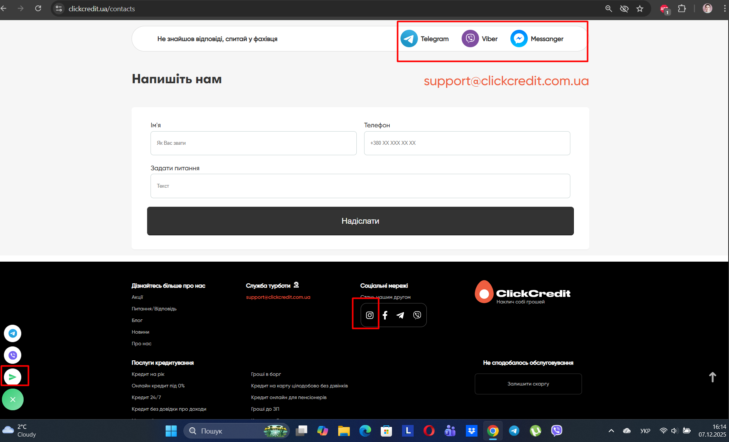Open the browser extensions puzzle icon

pos(682,9)
